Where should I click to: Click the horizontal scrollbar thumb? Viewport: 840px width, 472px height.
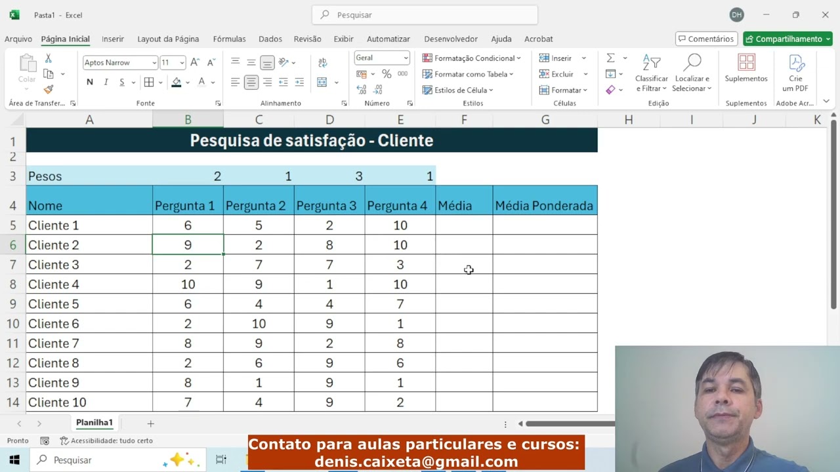tap(570, 423)
